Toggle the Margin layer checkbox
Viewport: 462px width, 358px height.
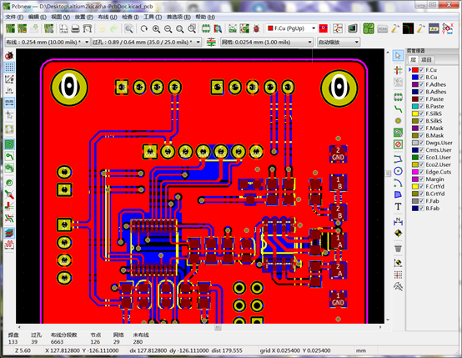click(x=422, y=179)
